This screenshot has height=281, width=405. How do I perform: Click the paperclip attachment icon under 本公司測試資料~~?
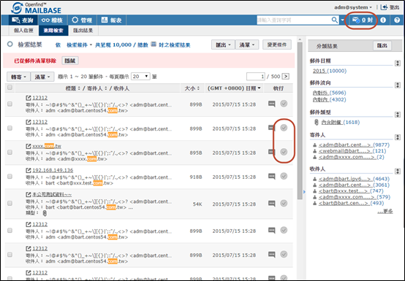pos(45,213)
